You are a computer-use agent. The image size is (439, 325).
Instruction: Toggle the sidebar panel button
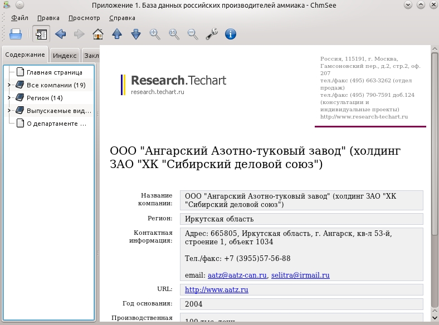pos(41,34)
